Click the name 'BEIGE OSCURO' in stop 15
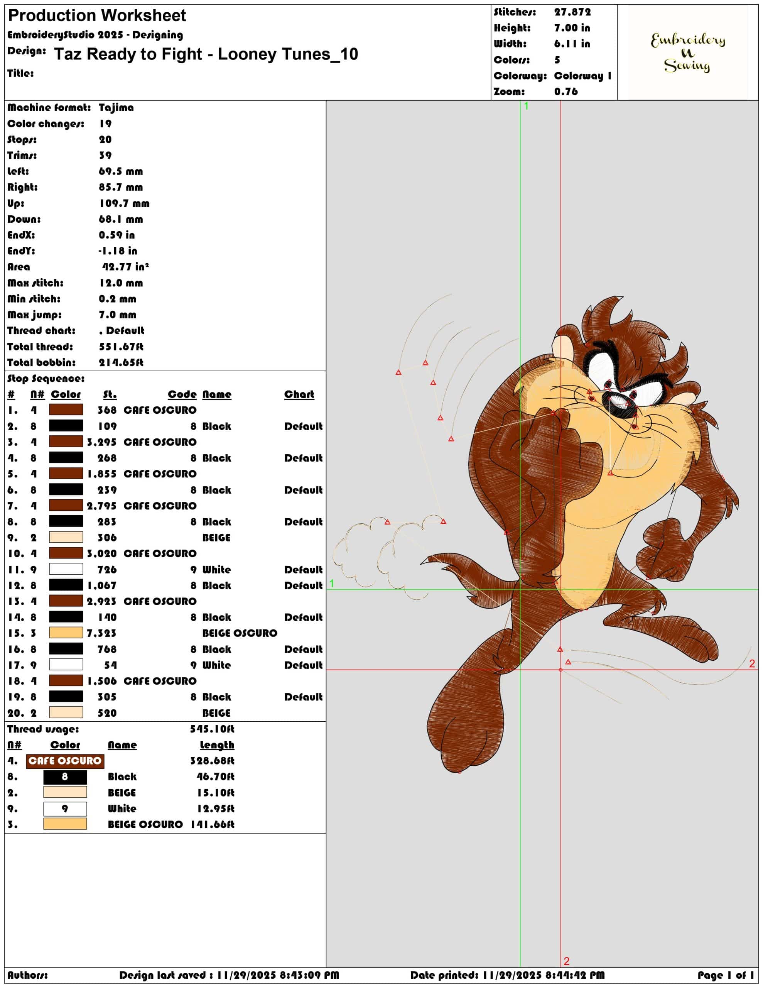The height and width of the screenshot is (988, 763). (240, 633)
